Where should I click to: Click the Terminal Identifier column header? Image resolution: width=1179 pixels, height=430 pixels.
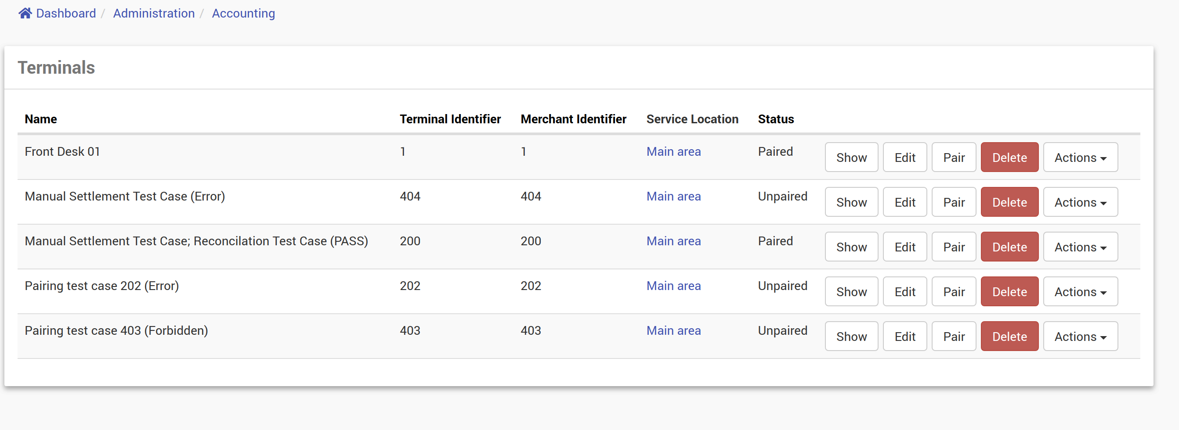(x=450, y=119)
